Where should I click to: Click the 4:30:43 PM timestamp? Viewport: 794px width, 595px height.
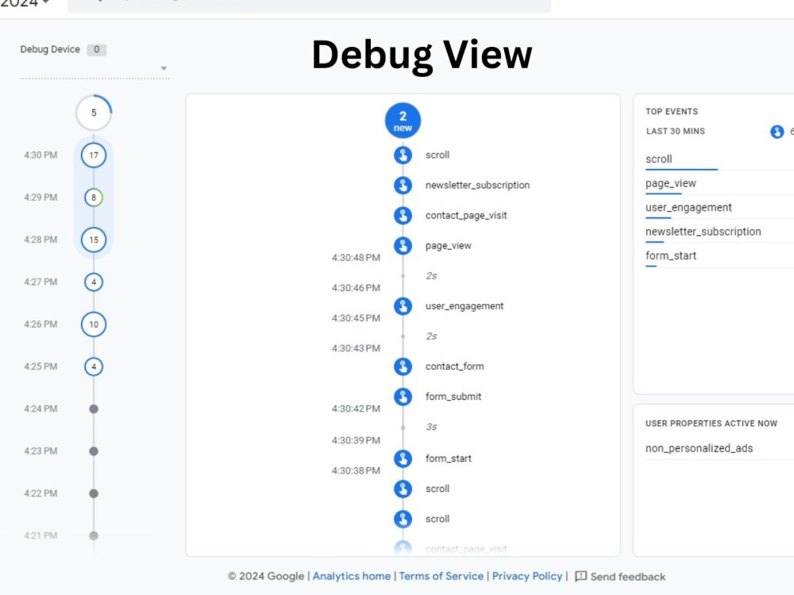tap(356, 348)
